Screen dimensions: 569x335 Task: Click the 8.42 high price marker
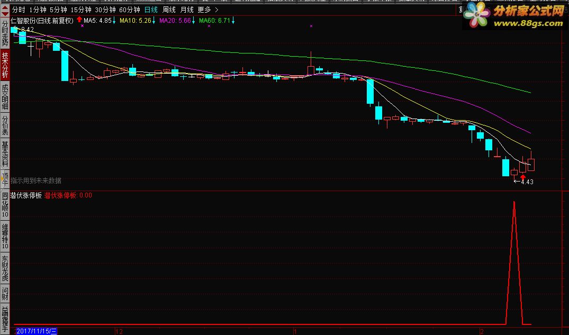(x=27, y=30)
